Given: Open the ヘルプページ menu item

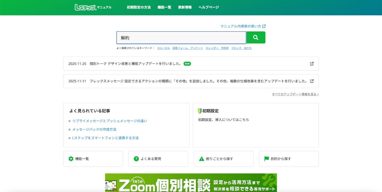Looking at the screenshot, I should tap(208, 7).
